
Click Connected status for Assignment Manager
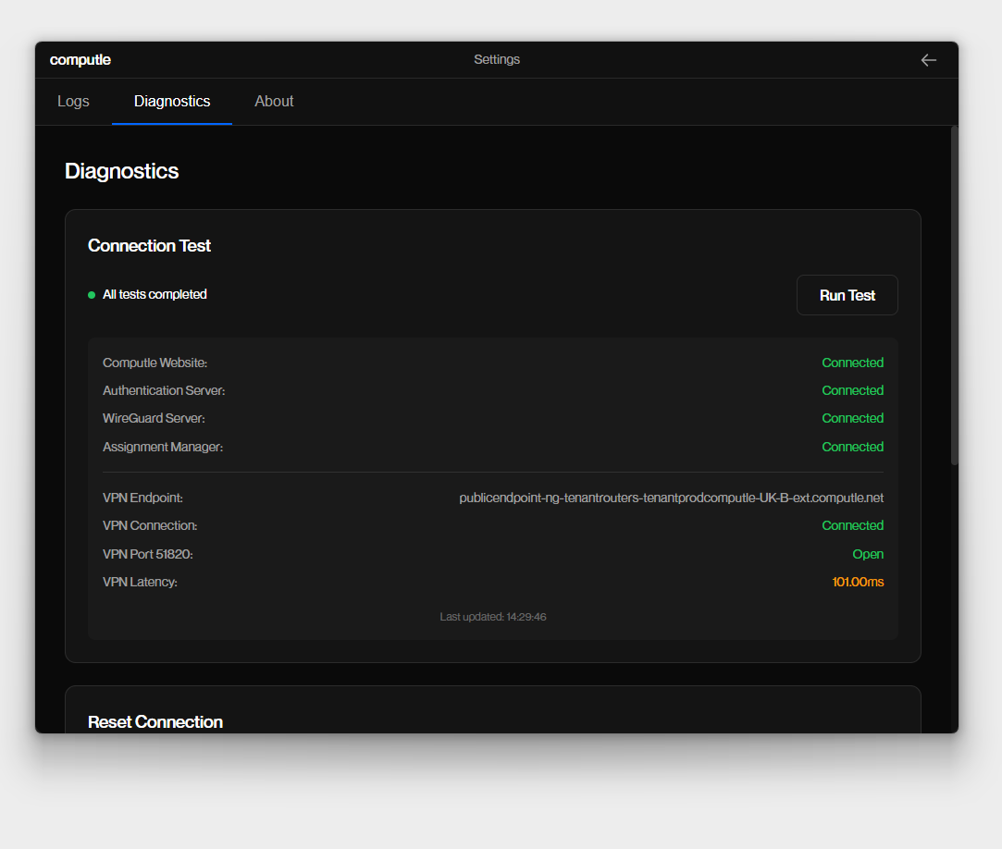pyautogui.click(x=852, y=448)
